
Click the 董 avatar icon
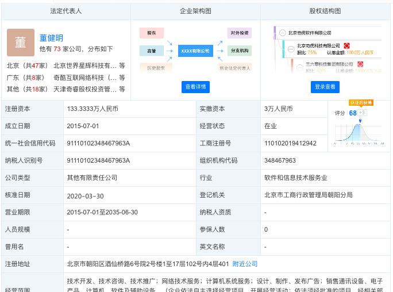click(21, 43)
